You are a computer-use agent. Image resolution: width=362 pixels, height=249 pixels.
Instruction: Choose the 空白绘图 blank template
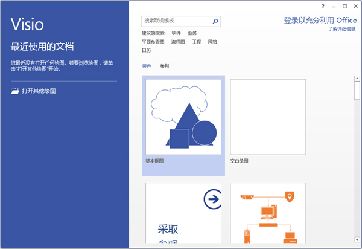pyautogui.click(x=268, y=117)
